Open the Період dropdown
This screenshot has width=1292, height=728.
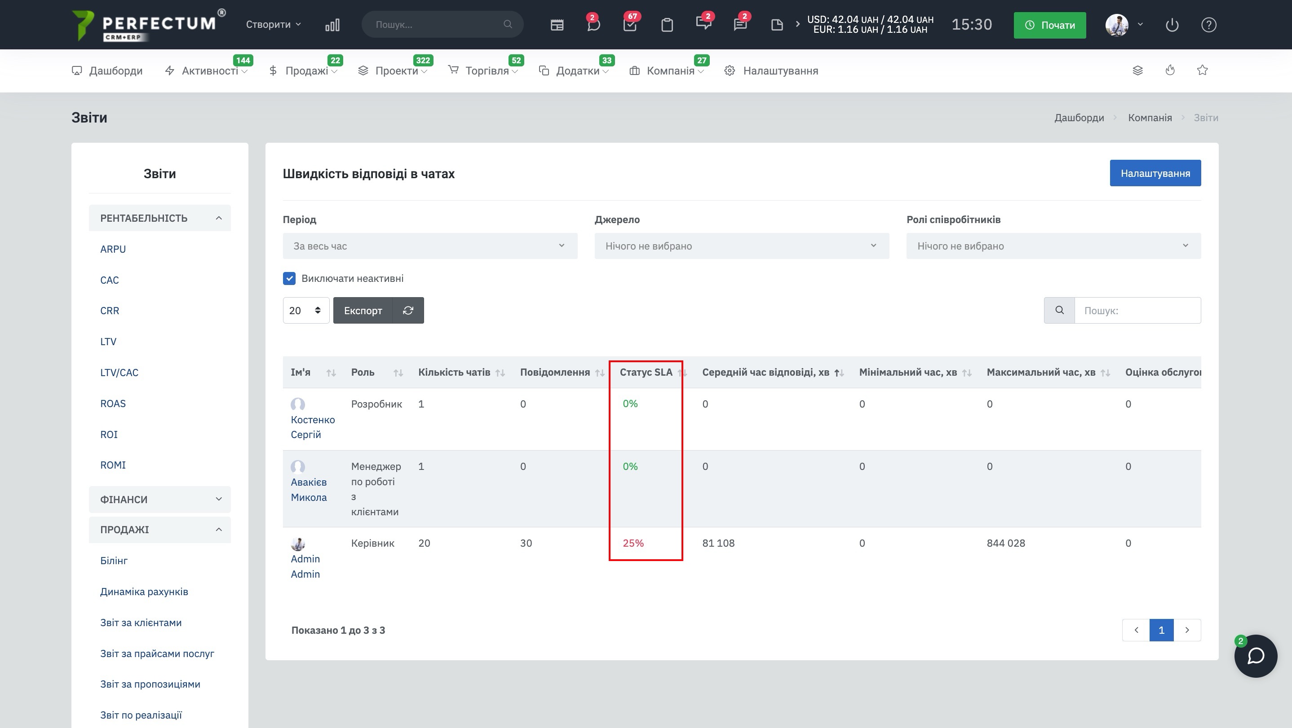tap(430, 246)
